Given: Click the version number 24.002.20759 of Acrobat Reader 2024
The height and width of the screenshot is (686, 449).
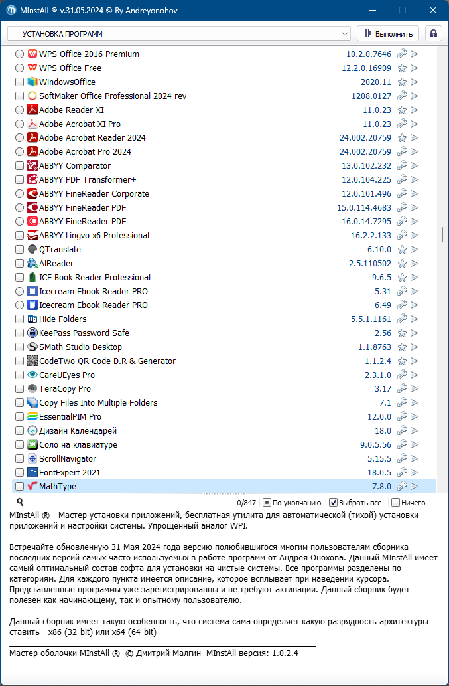Looking at the screenshot, I should coord(365,138).
